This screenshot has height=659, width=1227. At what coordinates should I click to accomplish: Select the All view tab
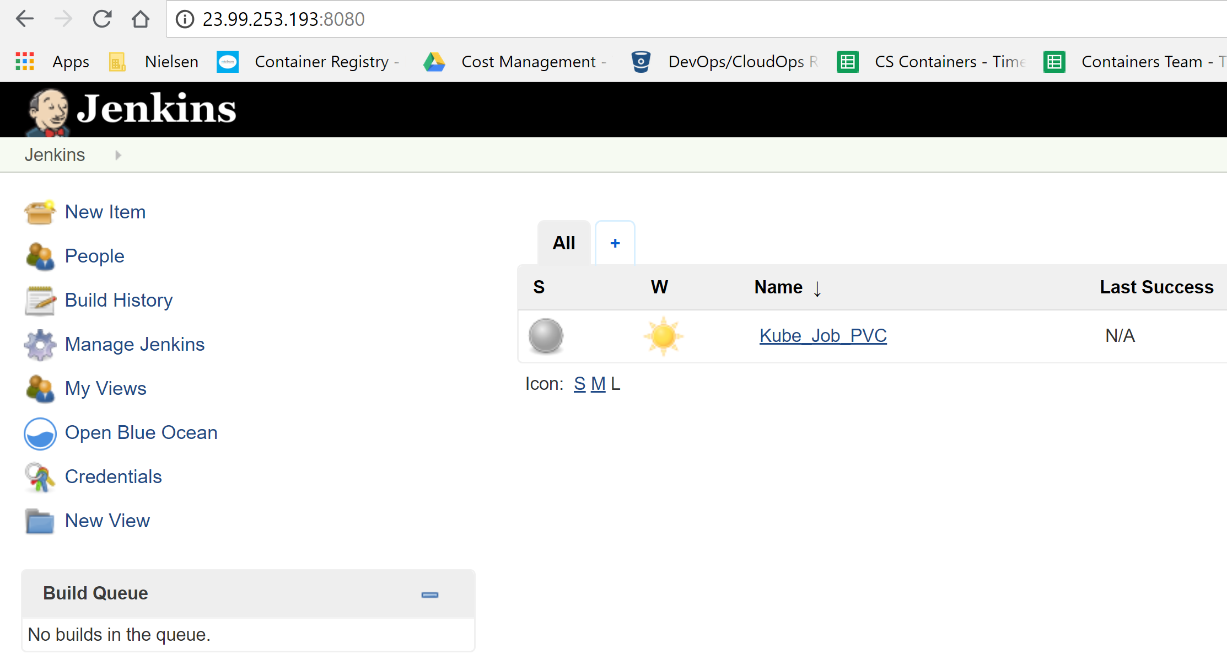coord(563,243)
